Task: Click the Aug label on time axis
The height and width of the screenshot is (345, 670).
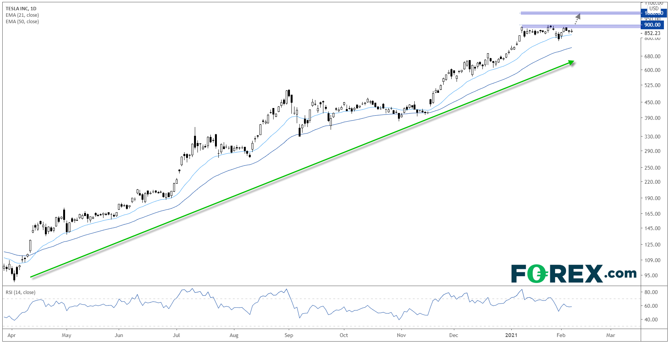Action: pos(234,335)
